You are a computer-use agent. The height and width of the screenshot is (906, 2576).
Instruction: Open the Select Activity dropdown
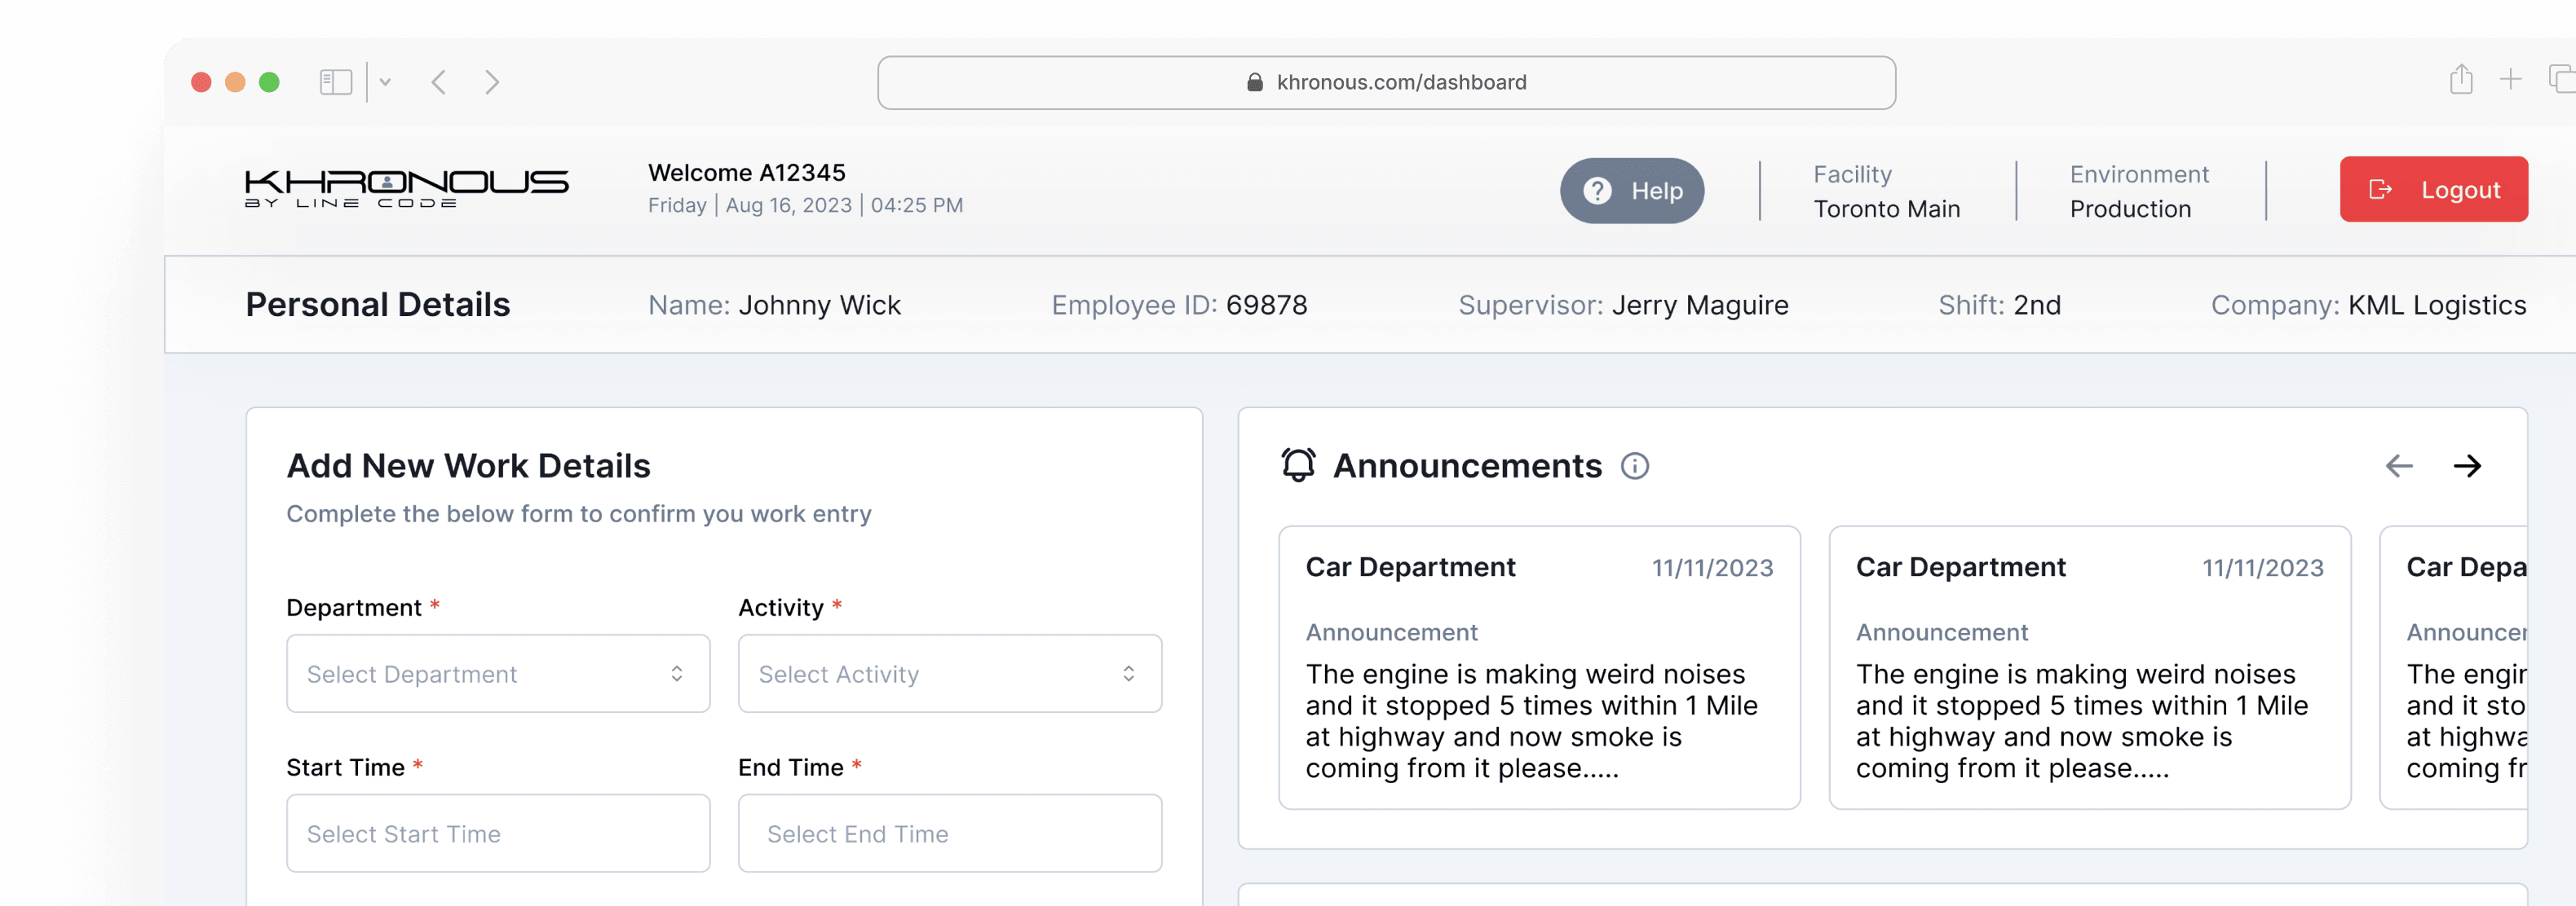(x=948, y=673)
